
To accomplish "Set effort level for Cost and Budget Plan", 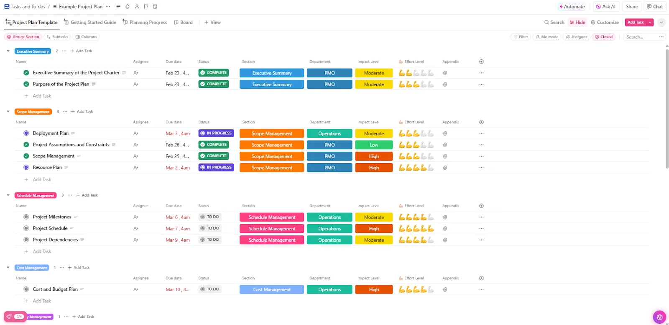I will click(416, 289).
